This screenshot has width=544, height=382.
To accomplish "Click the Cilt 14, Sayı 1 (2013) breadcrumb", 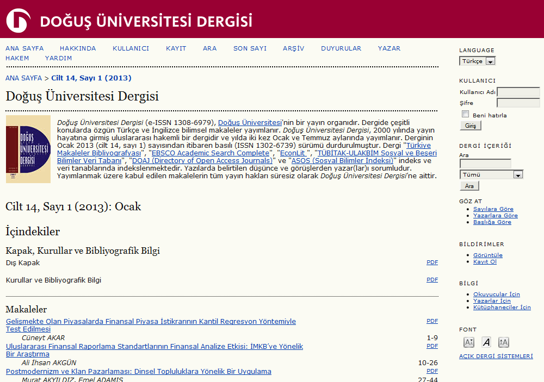I will tap(91, 78).
